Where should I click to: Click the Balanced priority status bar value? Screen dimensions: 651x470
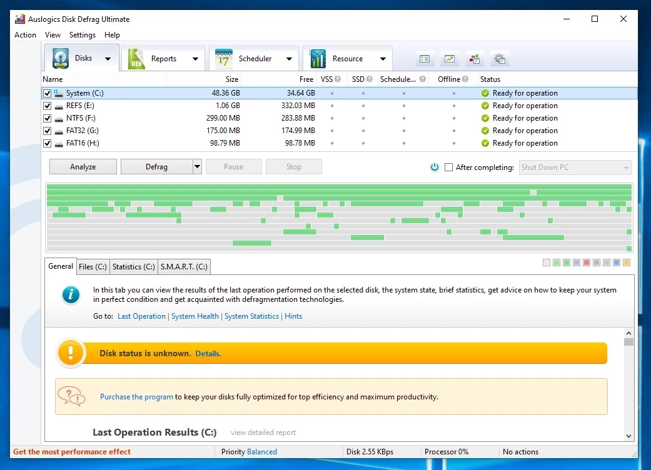point(261,452)
